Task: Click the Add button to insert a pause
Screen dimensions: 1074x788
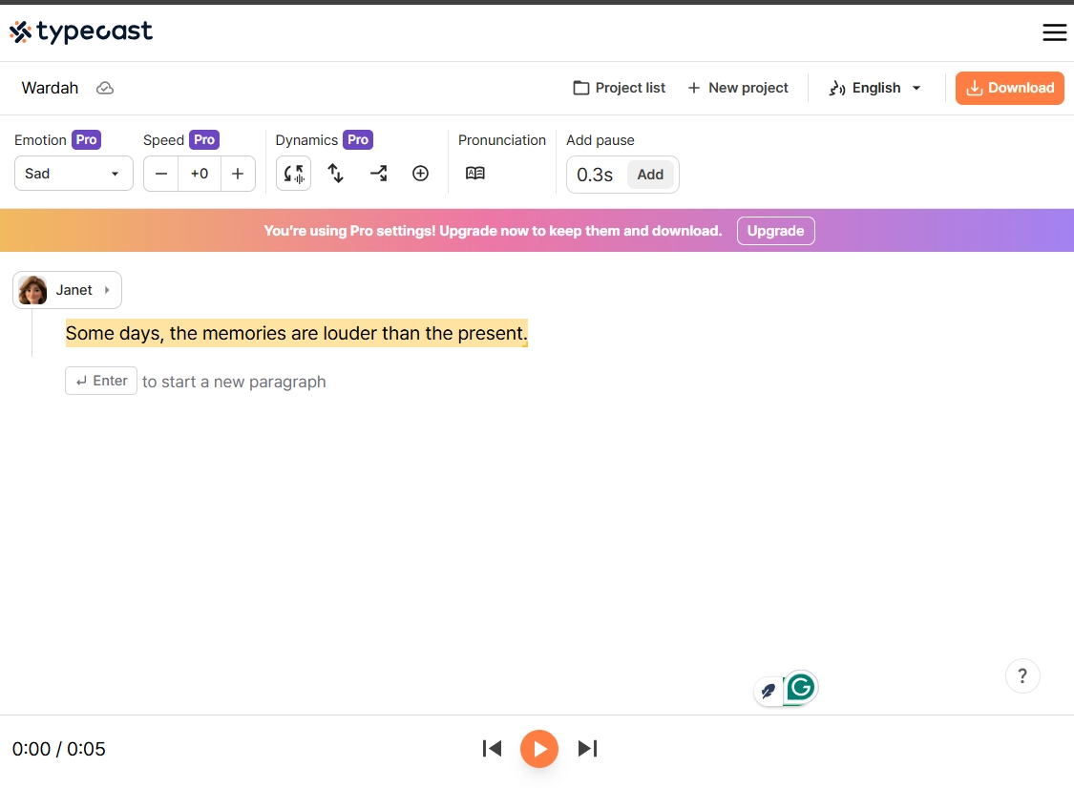Action: (x=650, y=175)
